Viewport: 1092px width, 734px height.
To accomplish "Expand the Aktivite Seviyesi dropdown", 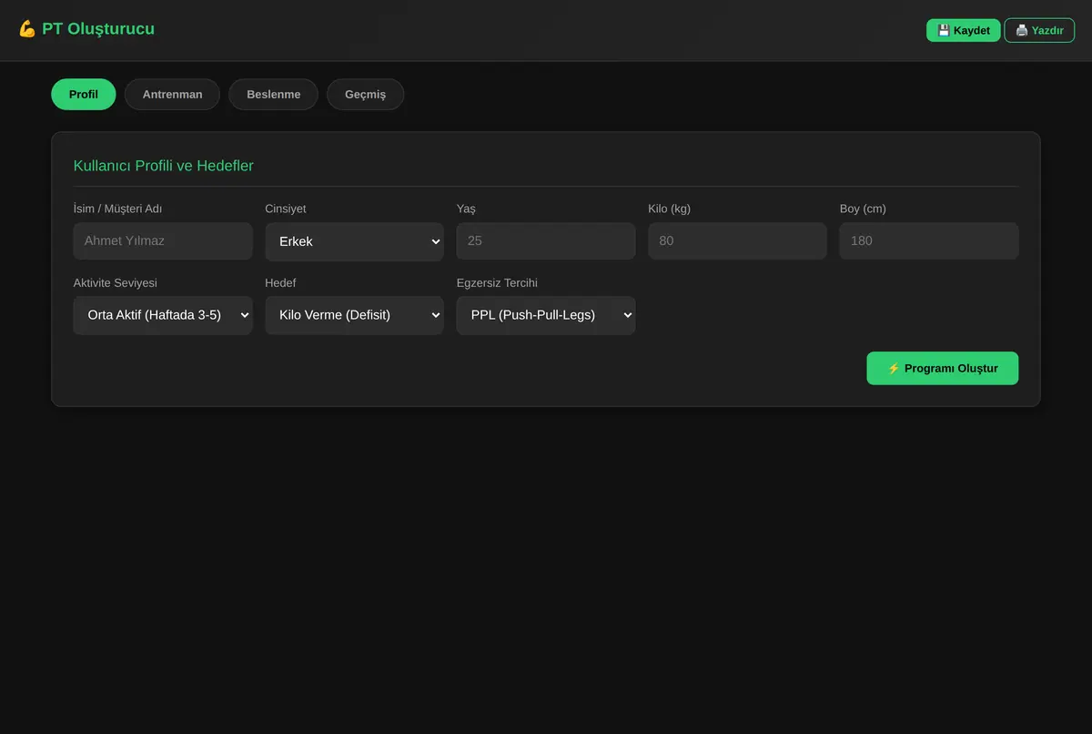I will (163, 315).
